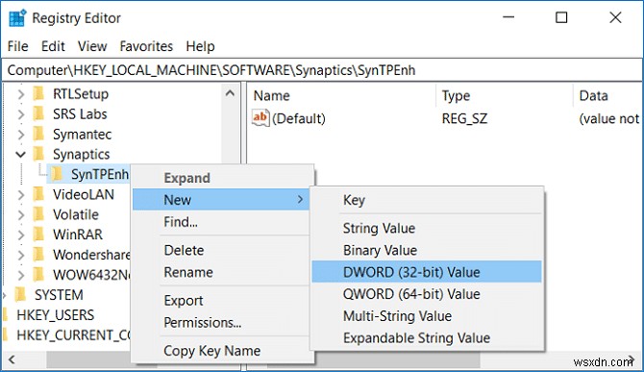Click the SynTPEnh folder icon
This screenshot has width=644, height=372.
[x=57, y=174]
